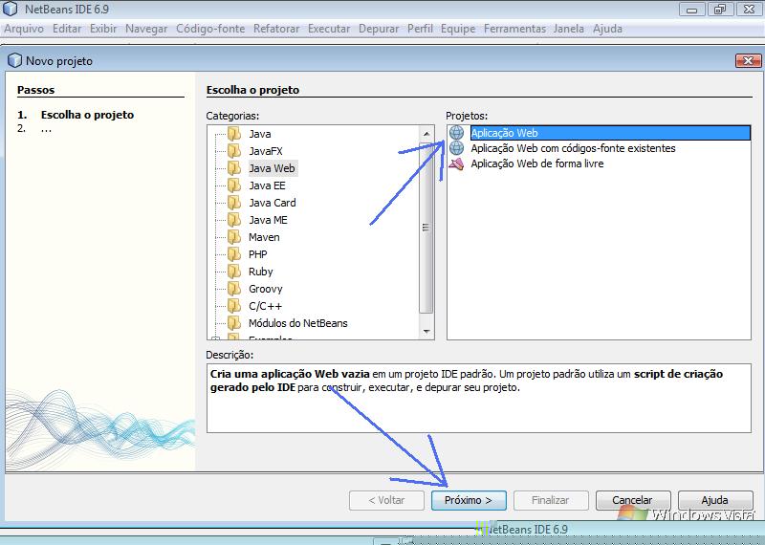Screen dimensions: 765x545
Task: Click the JavaFX folder icon
Action: pyautogui.click(x=234, y=151)
